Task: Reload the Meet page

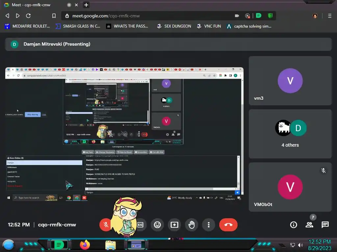Action: (x=28, y=16)
